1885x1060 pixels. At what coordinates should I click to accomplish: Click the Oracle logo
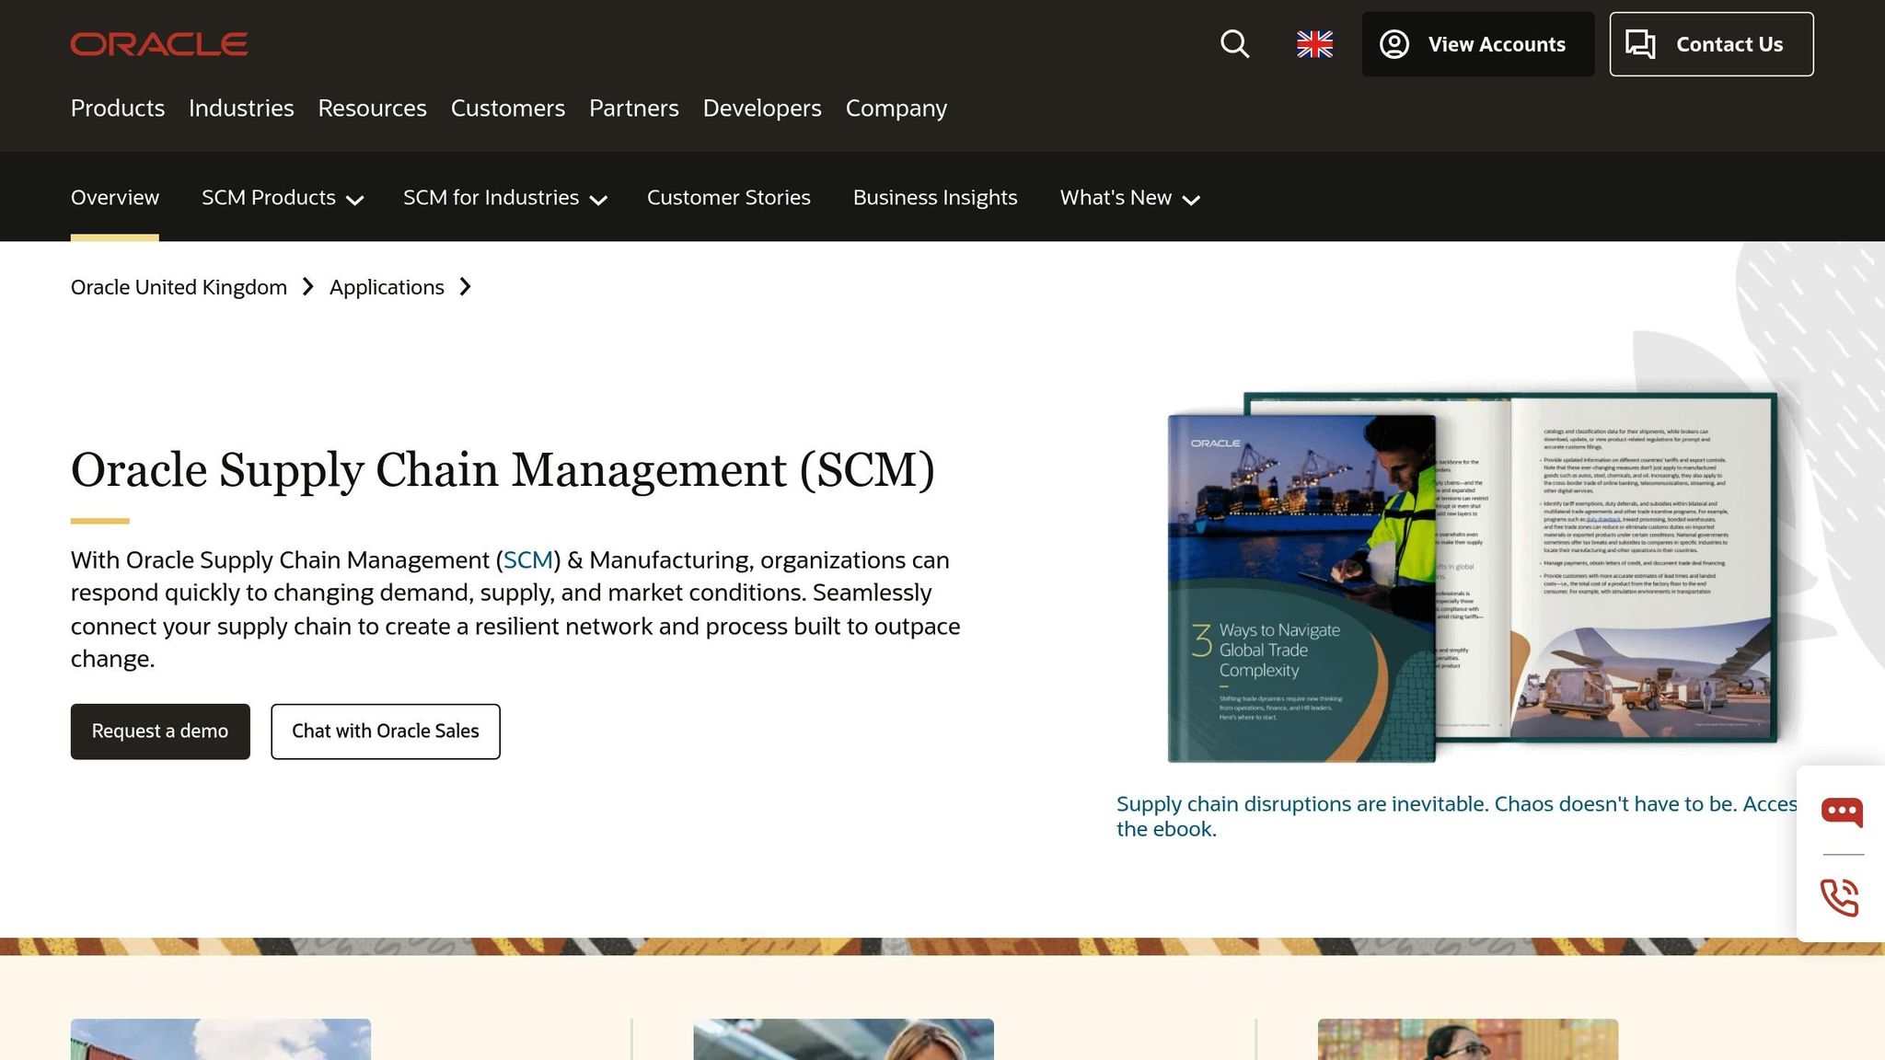tap(159, 44)
